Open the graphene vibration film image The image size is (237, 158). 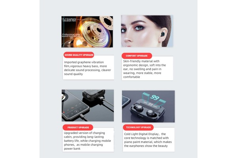pyautogui.click(x=87, y=32)
